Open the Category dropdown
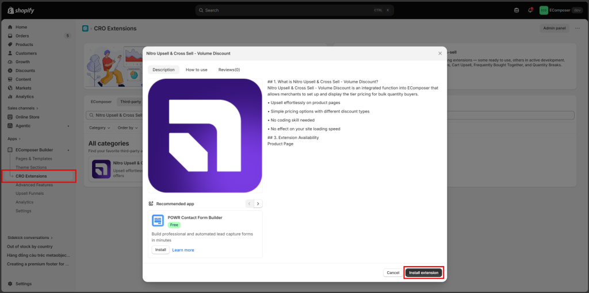 (x=100, y=128)
